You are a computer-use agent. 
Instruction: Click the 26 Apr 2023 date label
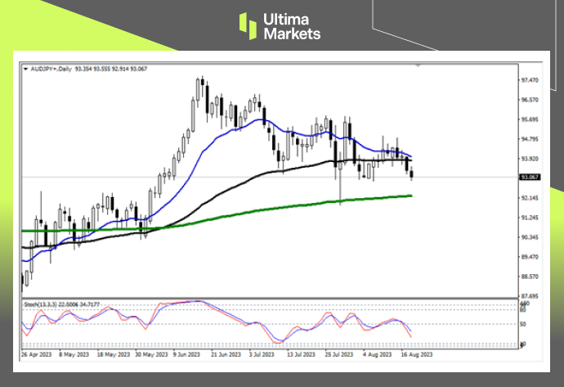(x=36, y=354)
